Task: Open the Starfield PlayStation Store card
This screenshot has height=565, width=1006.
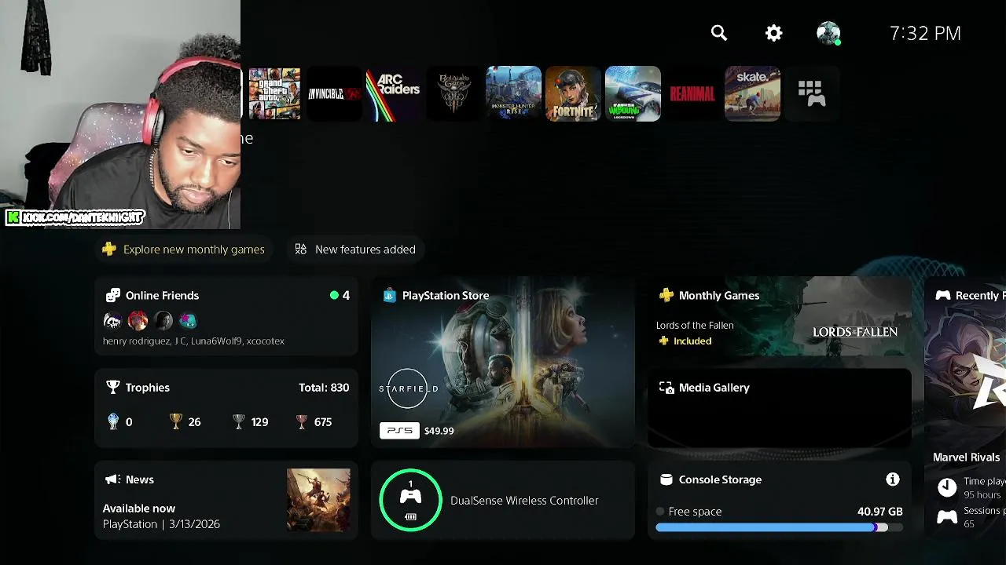Action: coord(503,362)
